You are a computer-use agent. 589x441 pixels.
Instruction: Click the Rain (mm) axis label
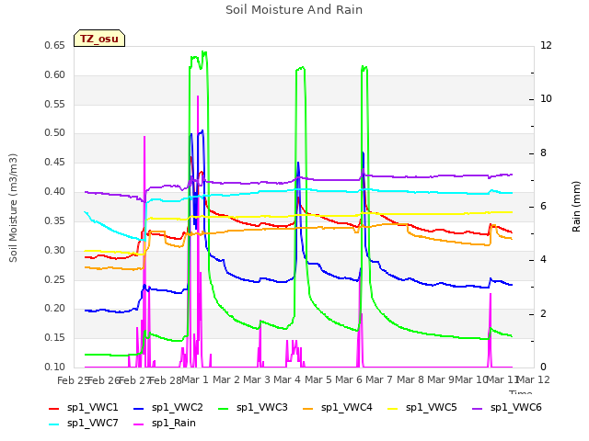[x=576, y=207]
